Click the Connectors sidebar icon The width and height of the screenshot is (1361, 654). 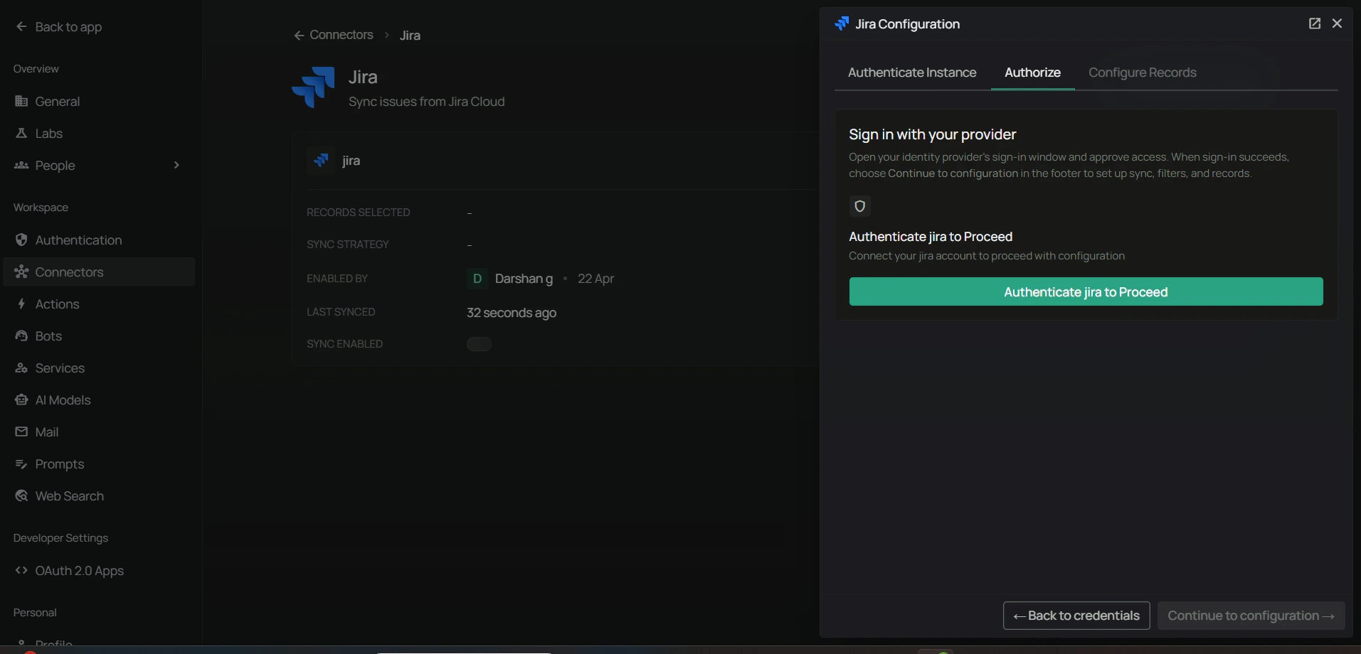pyautogui.click(x=21, y=272)
